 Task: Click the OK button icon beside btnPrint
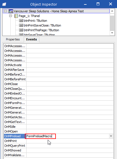(21, 21)
